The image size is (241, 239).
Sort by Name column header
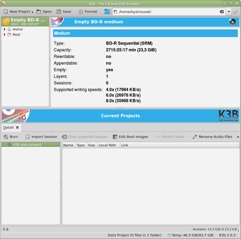69,145
